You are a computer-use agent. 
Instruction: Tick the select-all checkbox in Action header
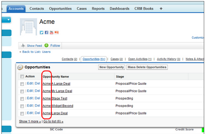[22, 76]
